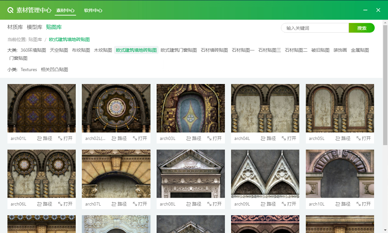
Task: Focus the keyword search input field
Action: click(315, 28)
